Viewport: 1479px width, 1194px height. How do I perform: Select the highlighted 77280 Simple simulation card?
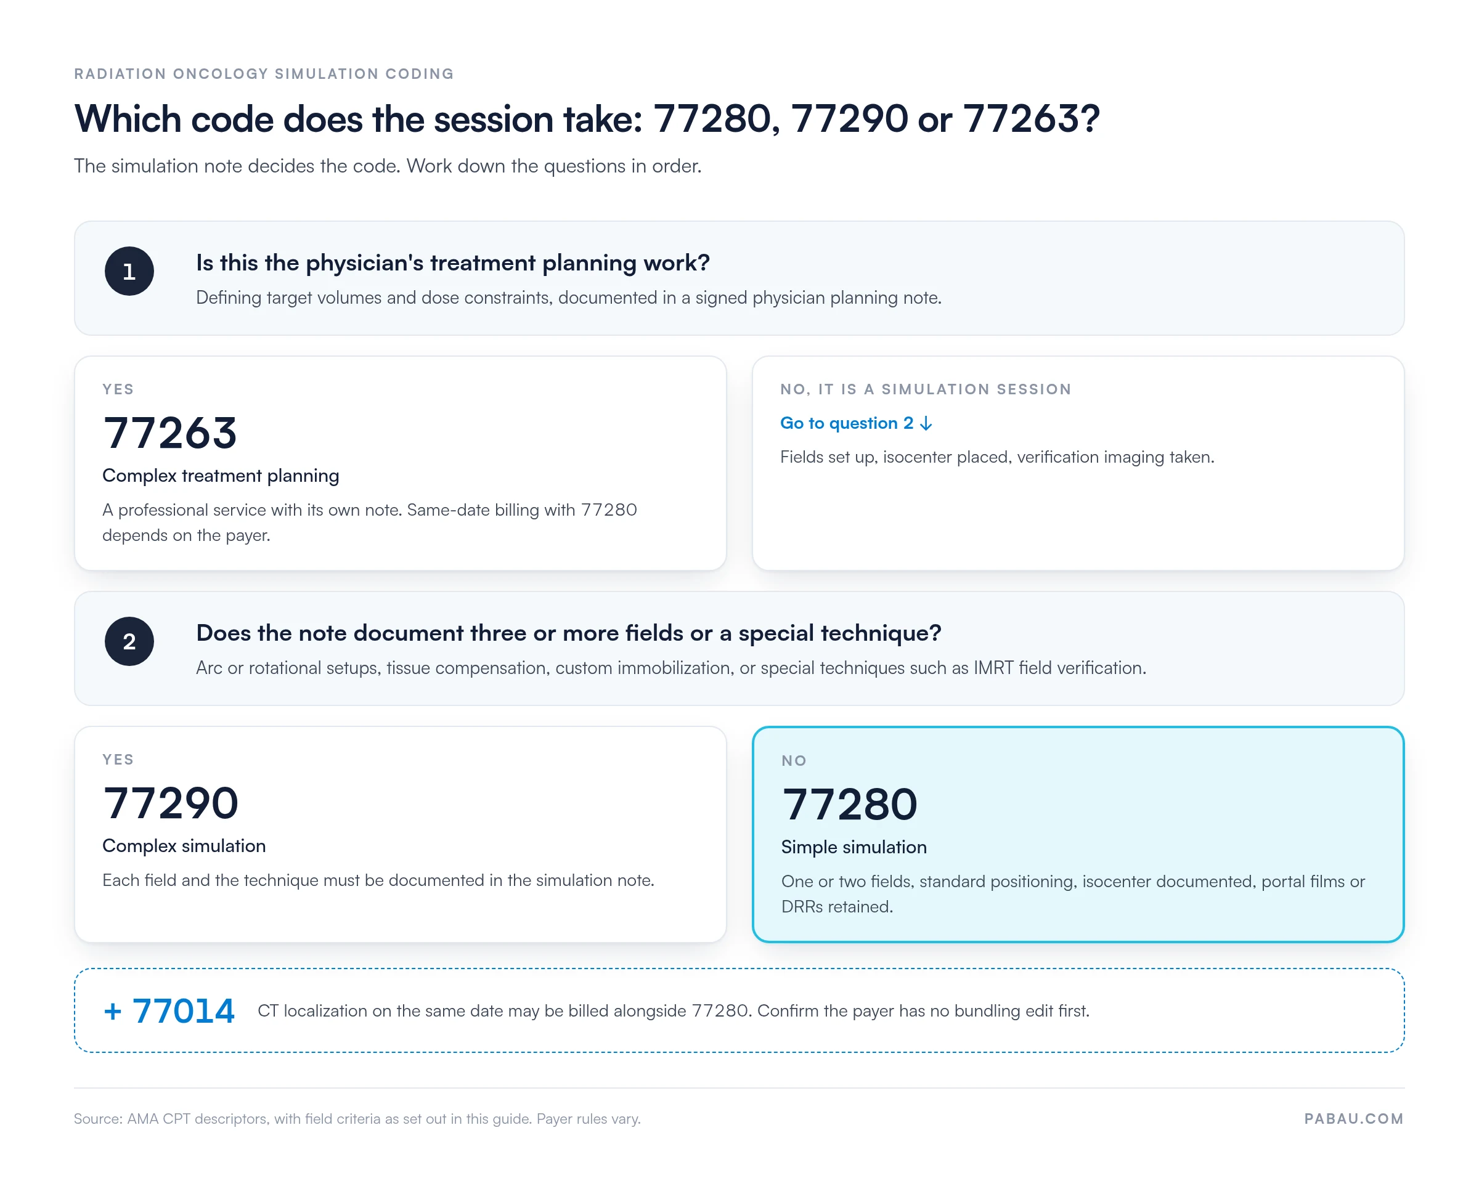1078,834
